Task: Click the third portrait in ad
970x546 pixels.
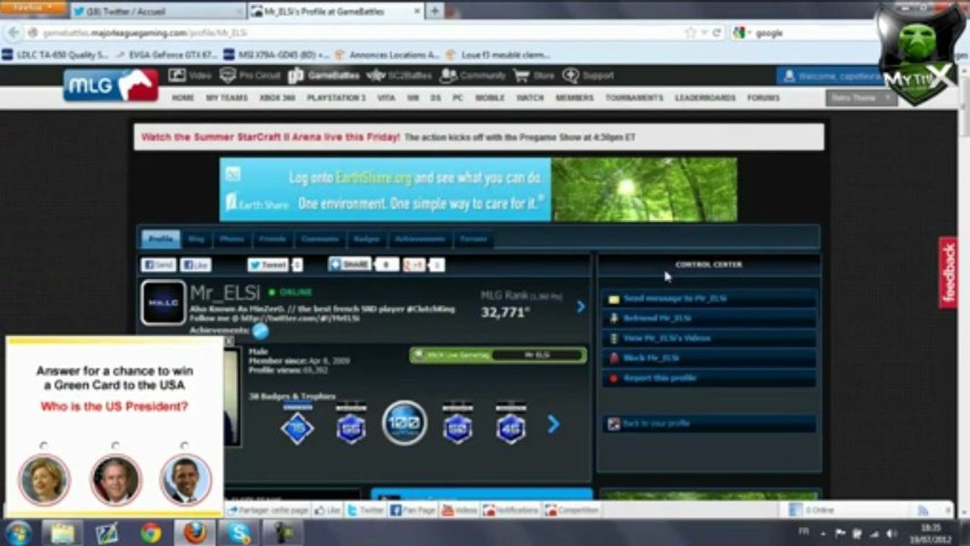Action: pyautogui.click(x=186, y=480)
